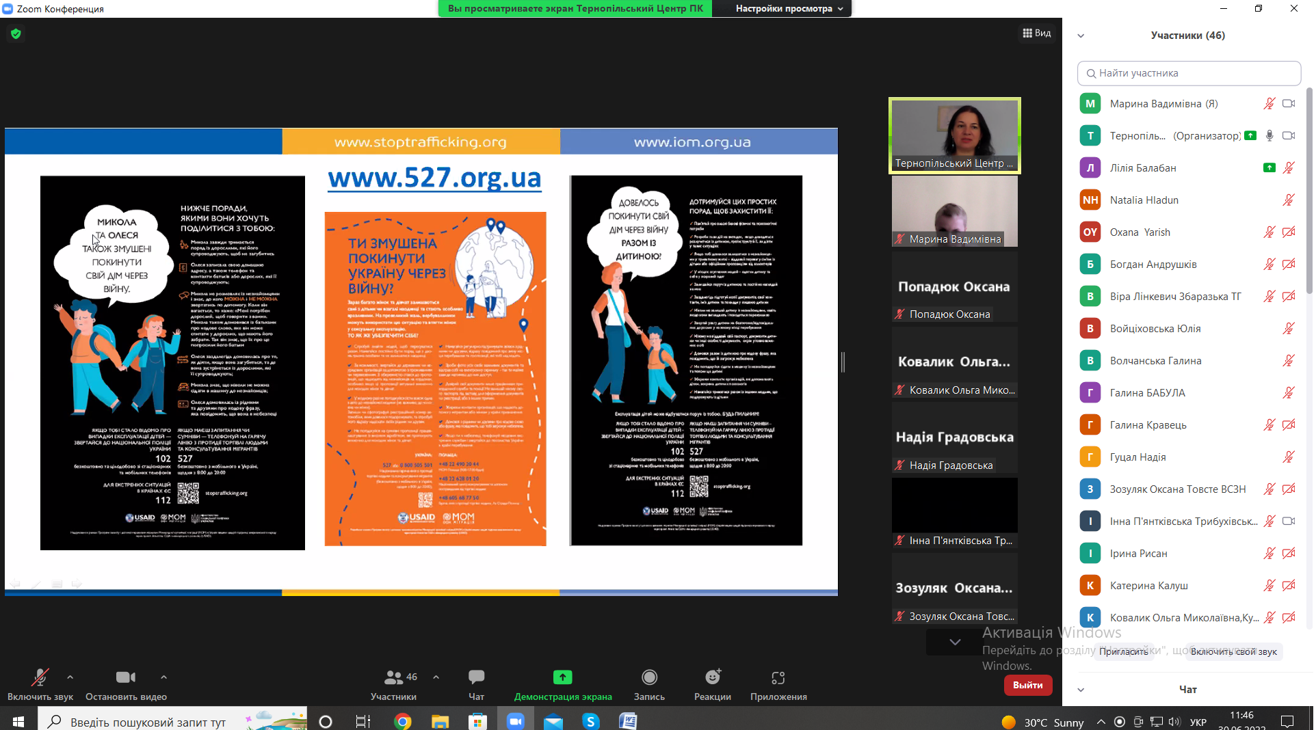Select participant Галина БАБУЛА
Image resolution: width=1316 pixels, height=730 pixels.
point(1189,392)
